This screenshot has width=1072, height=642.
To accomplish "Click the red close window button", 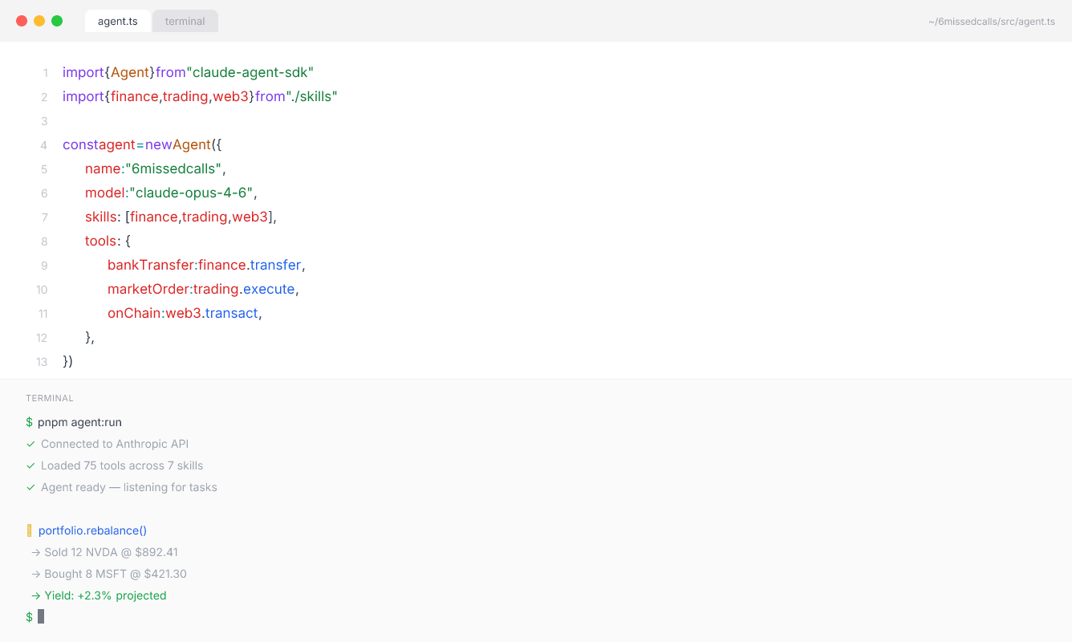I will point(22,21).
